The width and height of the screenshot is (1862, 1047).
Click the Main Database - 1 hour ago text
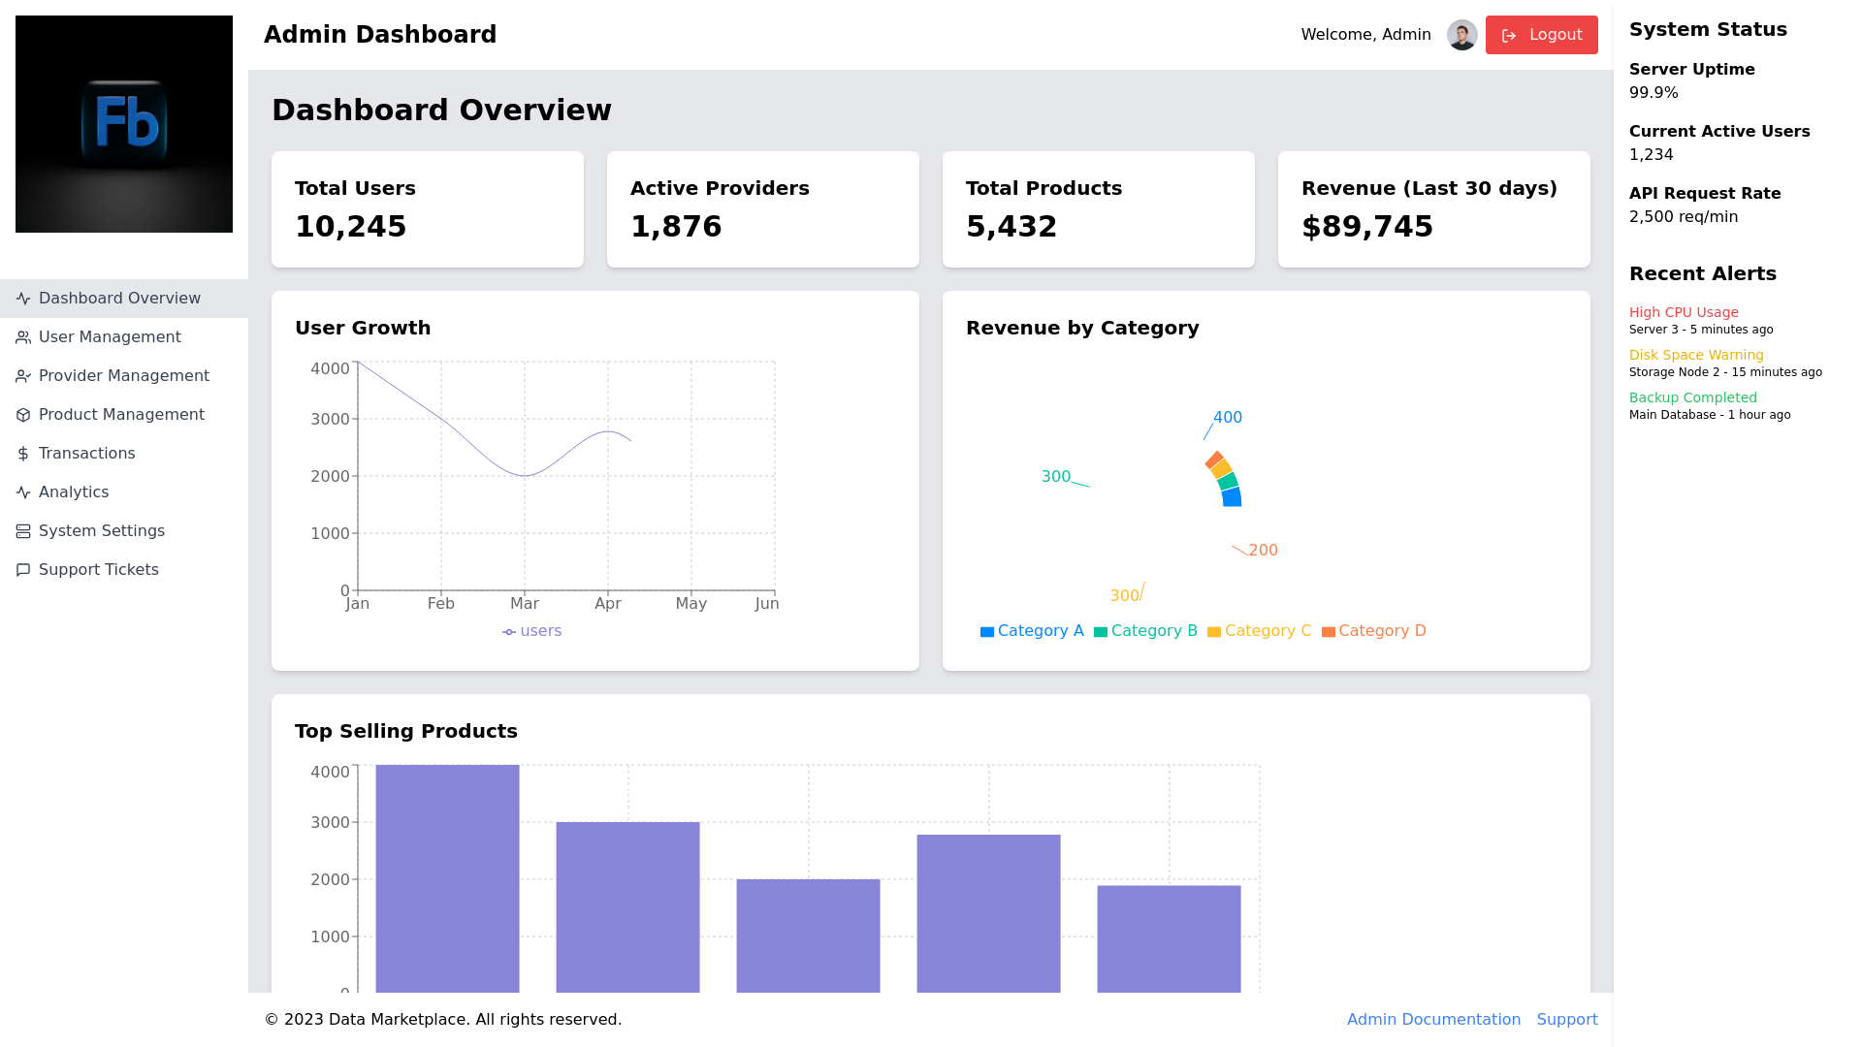coord(1710,415)
